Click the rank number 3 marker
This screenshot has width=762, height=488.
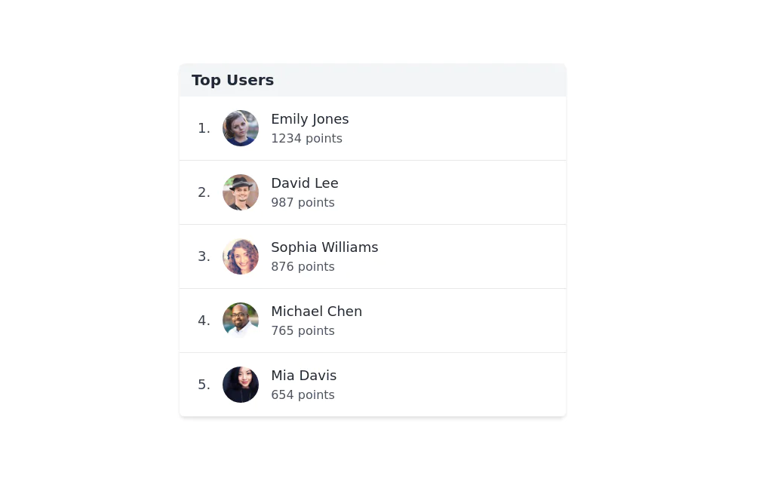[204, 256]
